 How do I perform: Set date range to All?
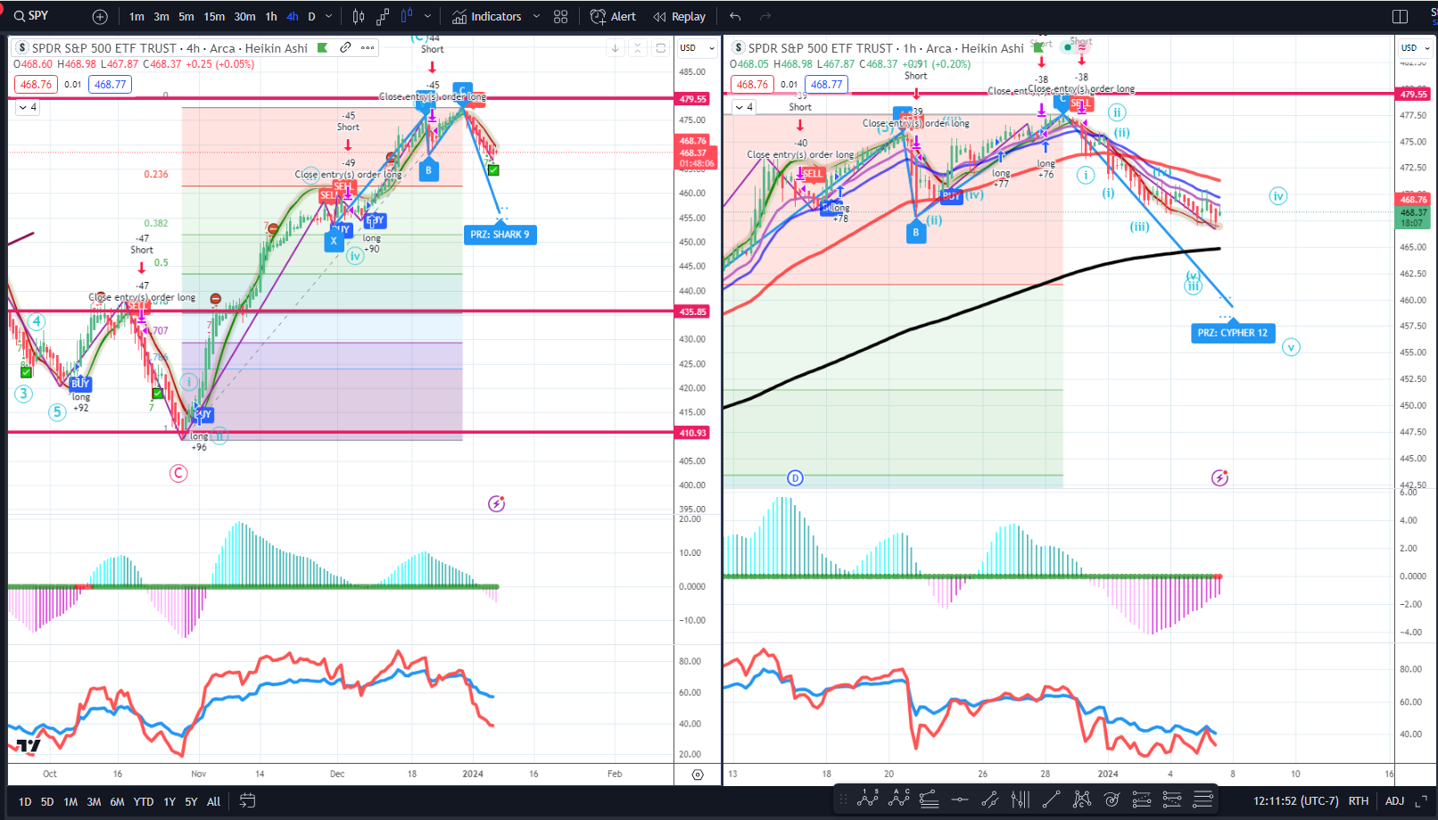pyautogui.click(x=214, y=801)
